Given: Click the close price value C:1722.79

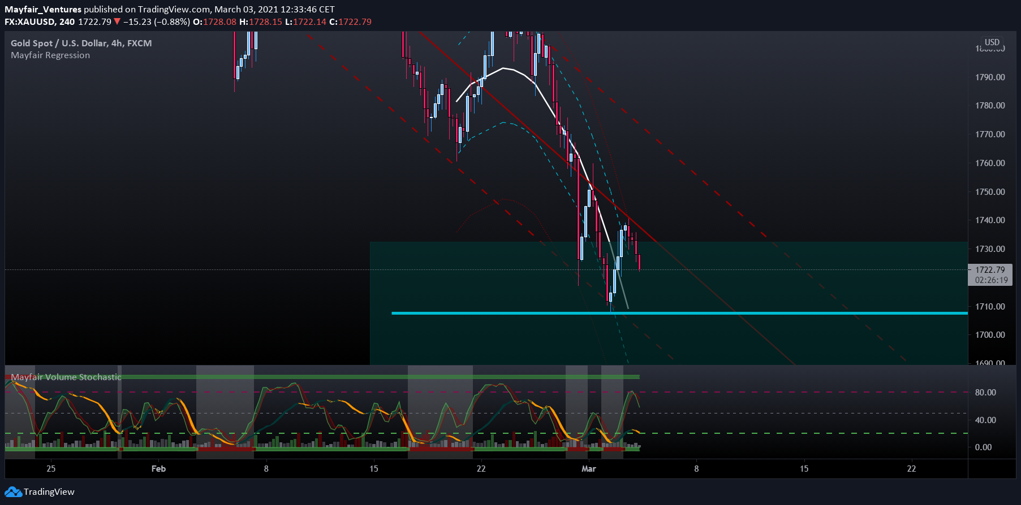Looking at the screenshot, I should (x=350, y=22).
